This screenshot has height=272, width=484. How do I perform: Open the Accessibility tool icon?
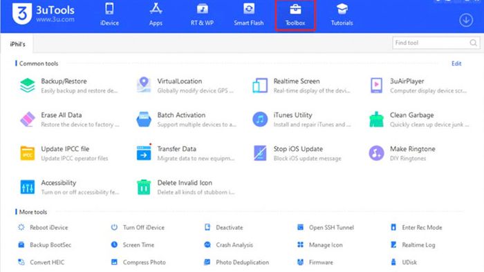[28, 187]
